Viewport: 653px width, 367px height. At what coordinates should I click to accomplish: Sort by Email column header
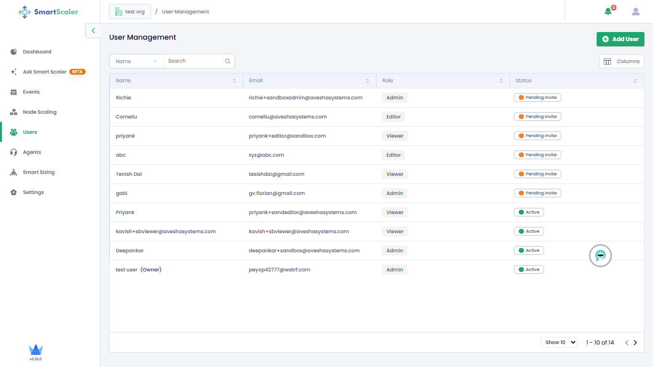(309, 80)
